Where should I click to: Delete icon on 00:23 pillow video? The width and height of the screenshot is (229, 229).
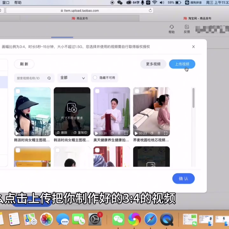159,133
